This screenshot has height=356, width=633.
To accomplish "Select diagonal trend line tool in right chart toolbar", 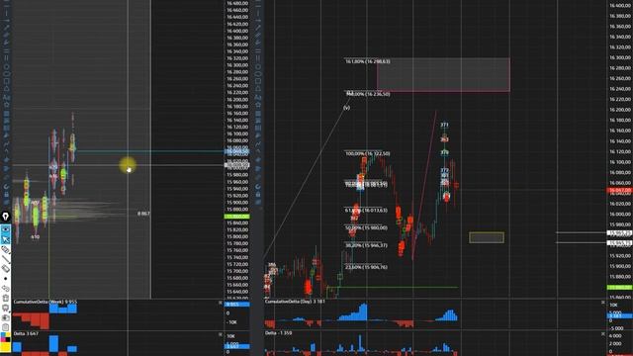I will click(258, 28).
